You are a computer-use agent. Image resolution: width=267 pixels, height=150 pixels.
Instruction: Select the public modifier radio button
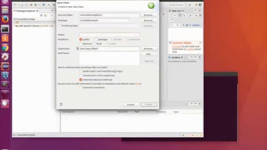click(81, 40)
